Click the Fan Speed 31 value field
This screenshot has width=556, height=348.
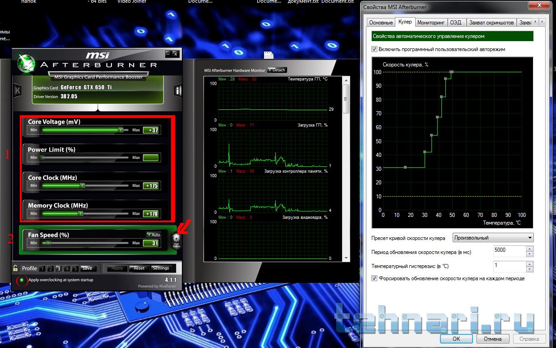pos(151,243)
